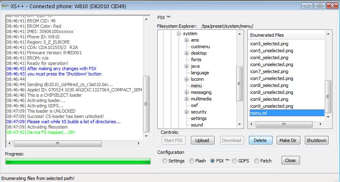Expand the java folder
Image resolution: width=340 pixels, height=182 pixels.
[186, 66]
